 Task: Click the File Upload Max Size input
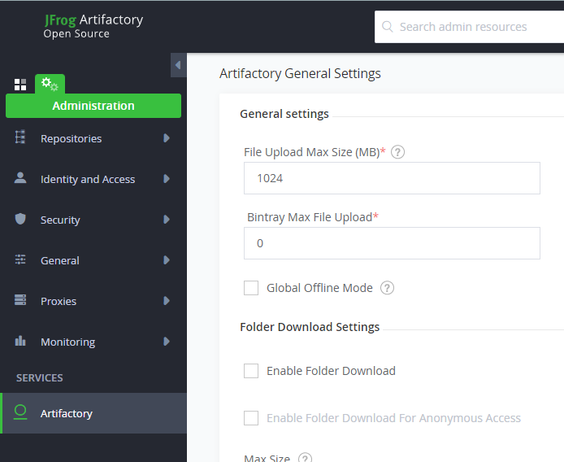click(x=392, y=178)
